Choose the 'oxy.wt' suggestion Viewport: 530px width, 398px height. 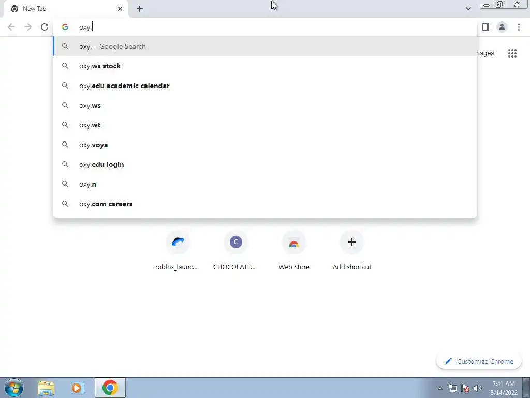coord(265,125)
